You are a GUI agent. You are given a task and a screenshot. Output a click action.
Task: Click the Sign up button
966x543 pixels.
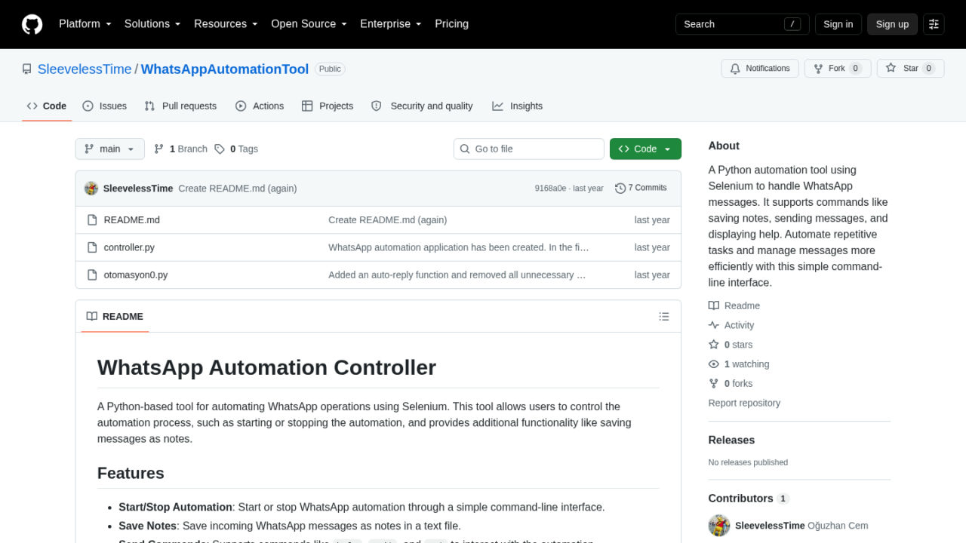click(892, 24)
